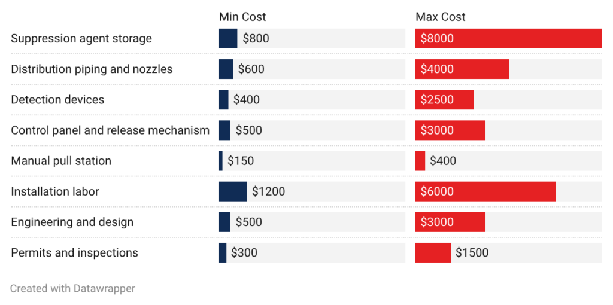
Task: Click the navy $800 Suppression agent storage bar
Action: (x=227, y=38)
